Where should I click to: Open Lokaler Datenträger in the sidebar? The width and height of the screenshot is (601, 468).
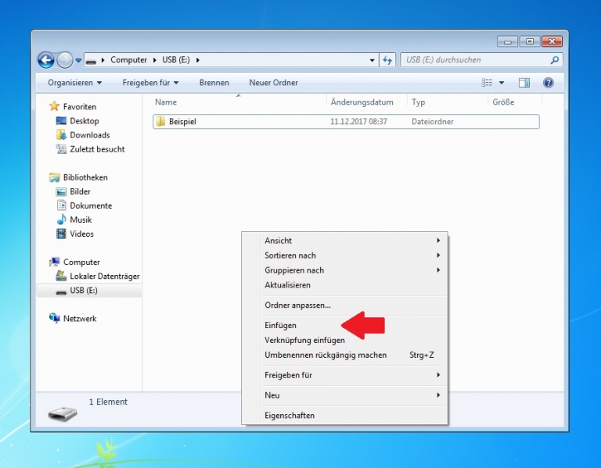(x=105, y=277)
